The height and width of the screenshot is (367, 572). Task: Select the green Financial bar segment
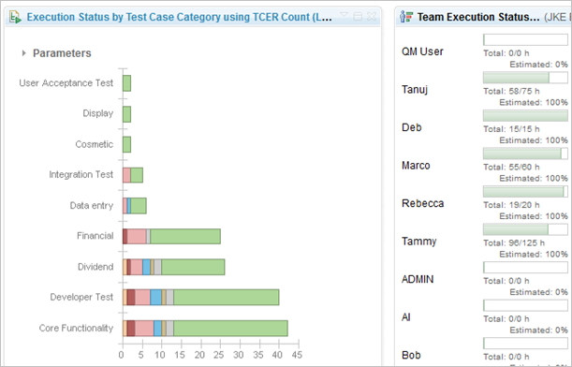[185, 237]
